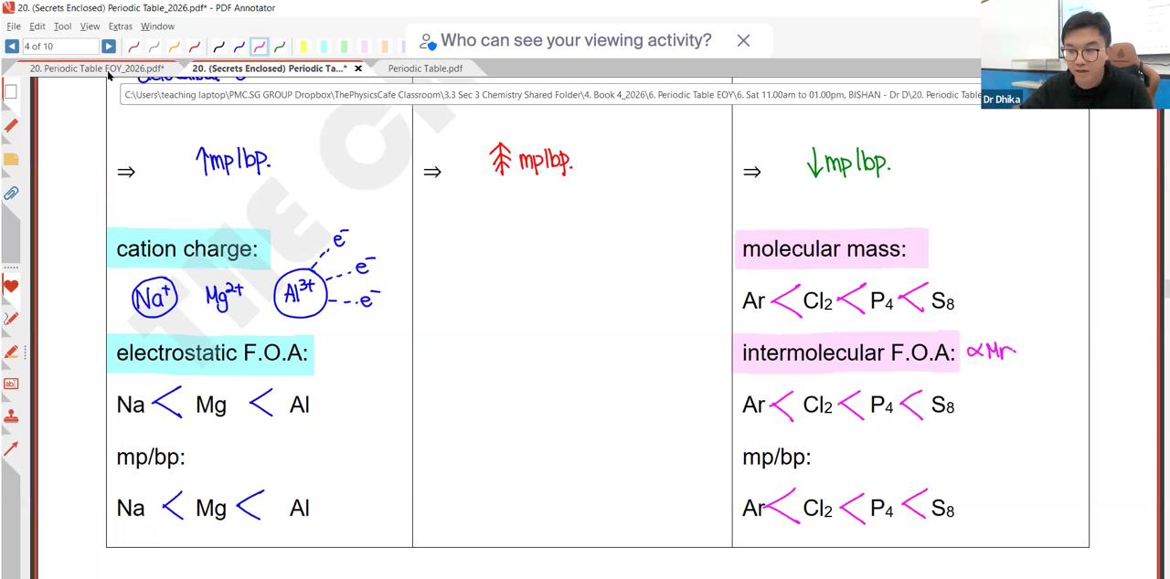Pick the yellow highlighter preset
The width and height of the screenshot is (1170, 579).
(x=303, y=46)
